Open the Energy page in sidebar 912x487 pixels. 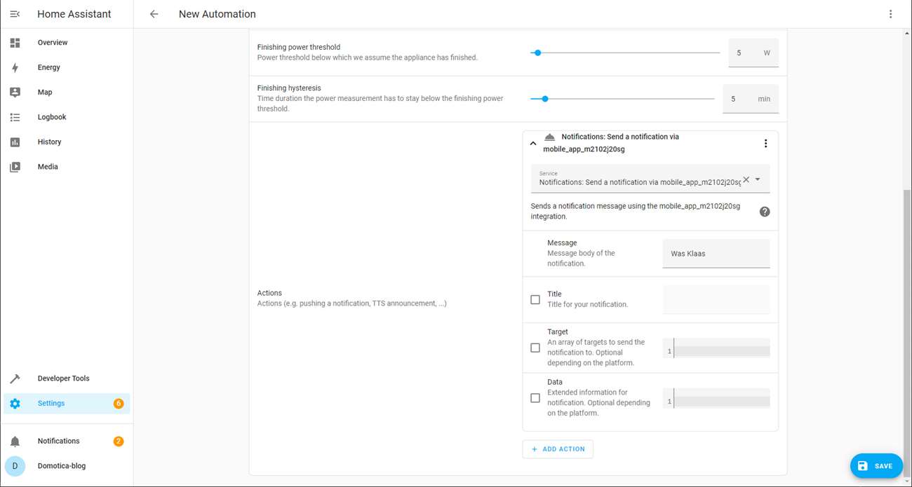(x=48, y=67)
